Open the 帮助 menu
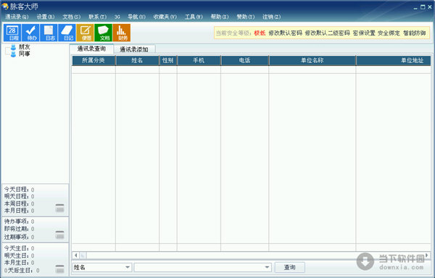435x278 pixels. pyautogui.click(x=220, y=17)
